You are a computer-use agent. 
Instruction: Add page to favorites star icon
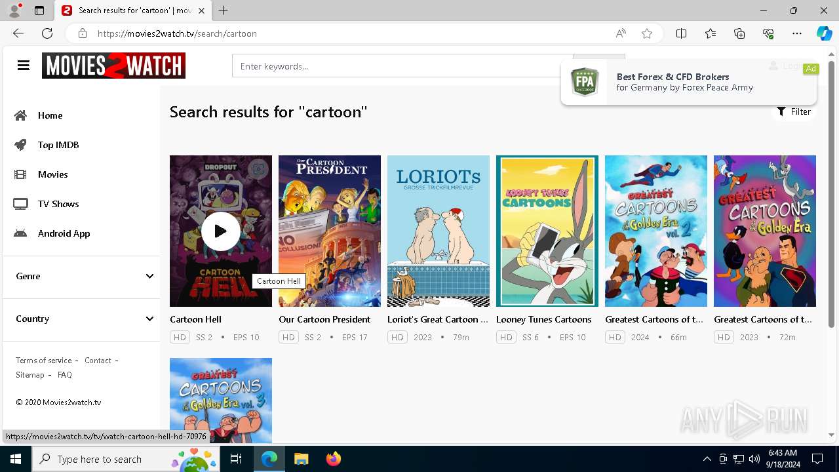[x=647, y=33]
